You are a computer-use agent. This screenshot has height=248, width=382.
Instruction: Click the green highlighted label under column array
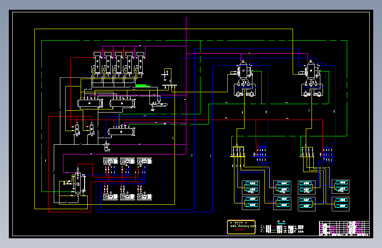tap(142, 86)
